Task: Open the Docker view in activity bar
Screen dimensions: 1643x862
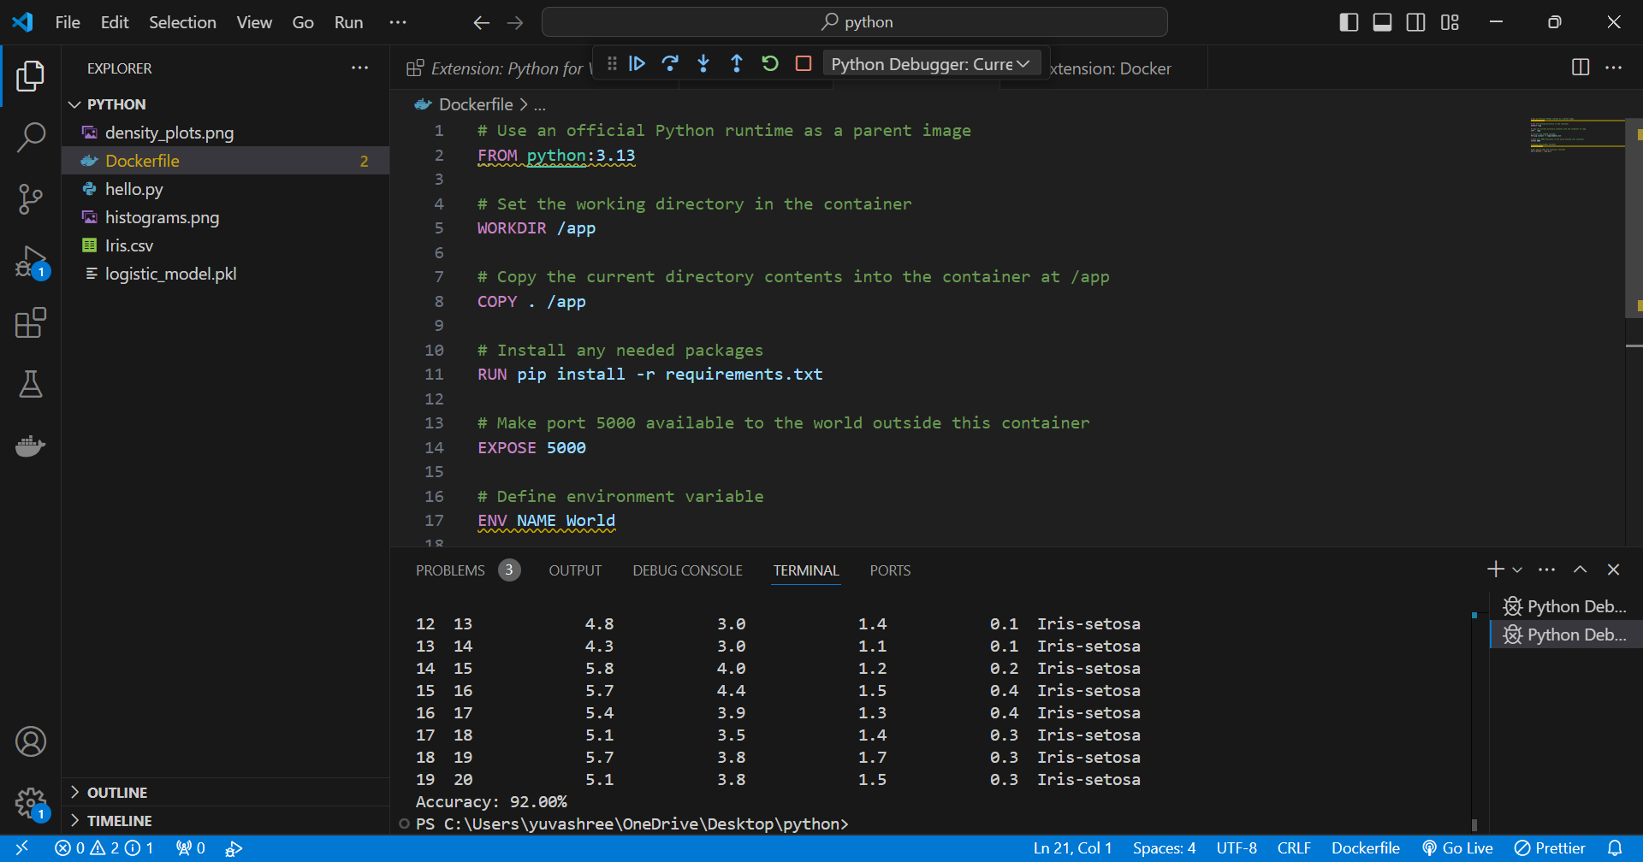Action: [31, 446]
